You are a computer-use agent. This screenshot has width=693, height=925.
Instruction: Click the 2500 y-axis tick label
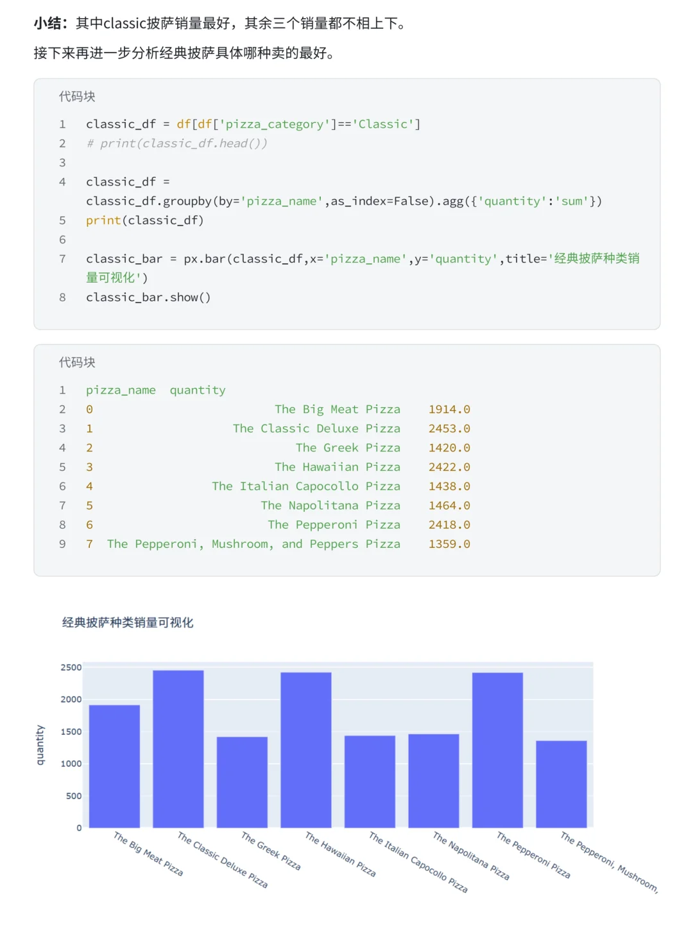(x=71, y=667)
